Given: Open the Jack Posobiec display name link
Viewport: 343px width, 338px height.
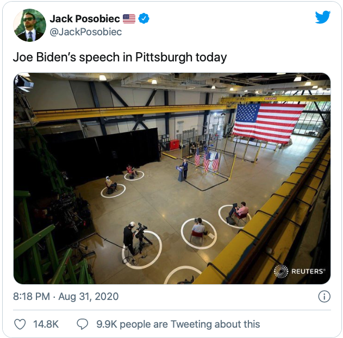Looking at the screenshot, I should point(84,19).
